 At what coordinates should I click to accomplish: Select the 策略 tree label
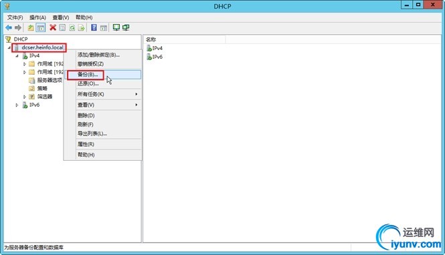pyautogui.click(x=42, y=89)
